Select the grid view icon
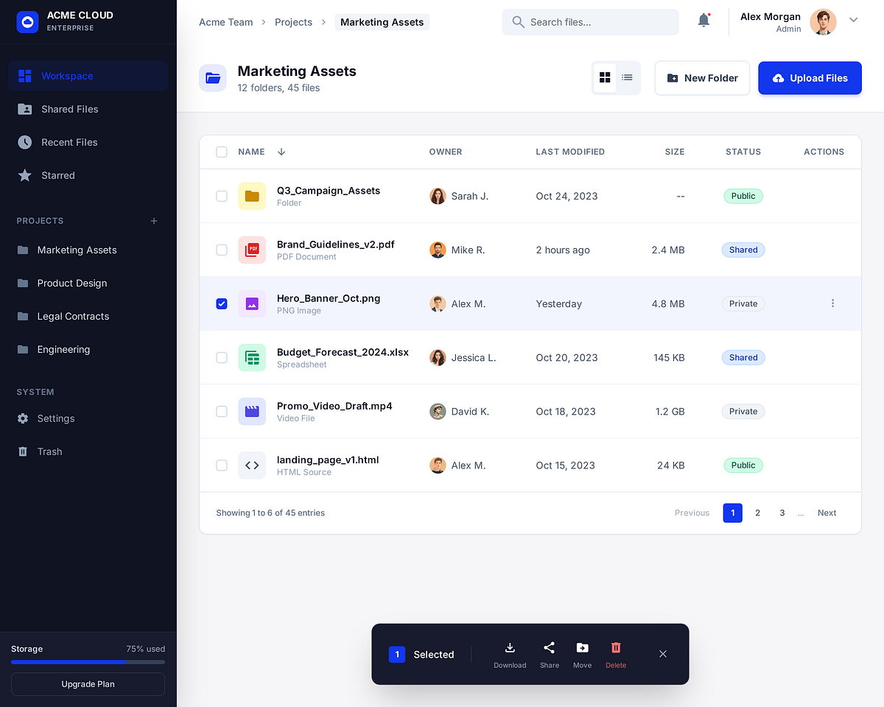The height and width of the screenshot is (707, 884). [605, 77]
